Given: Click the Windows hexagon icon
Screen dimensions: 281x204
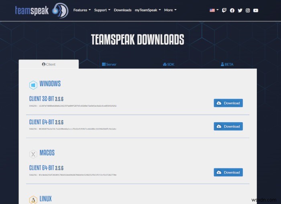Looking at the screenshot, I should (x=33, y=85).
